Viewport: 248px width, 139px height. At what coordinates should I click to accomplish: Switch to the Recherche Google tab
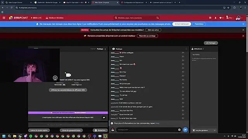(48, 3)
